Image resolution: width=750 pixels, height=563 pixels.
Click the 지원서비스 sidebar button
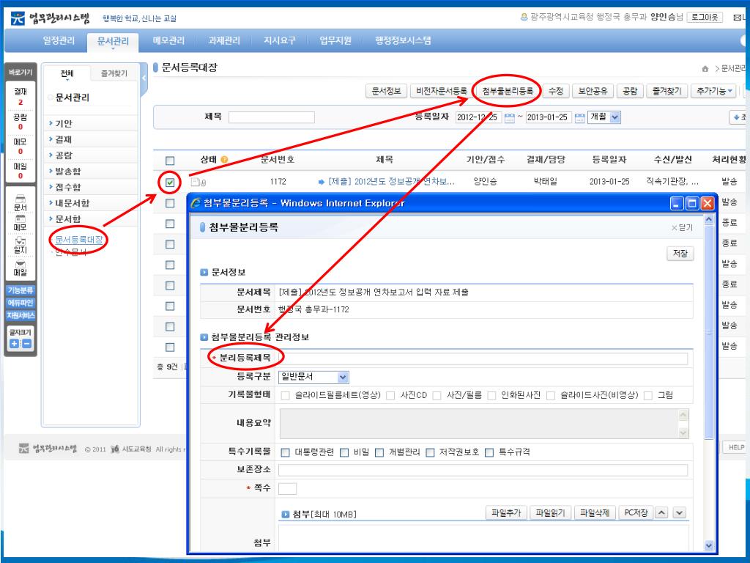point(21,315)
